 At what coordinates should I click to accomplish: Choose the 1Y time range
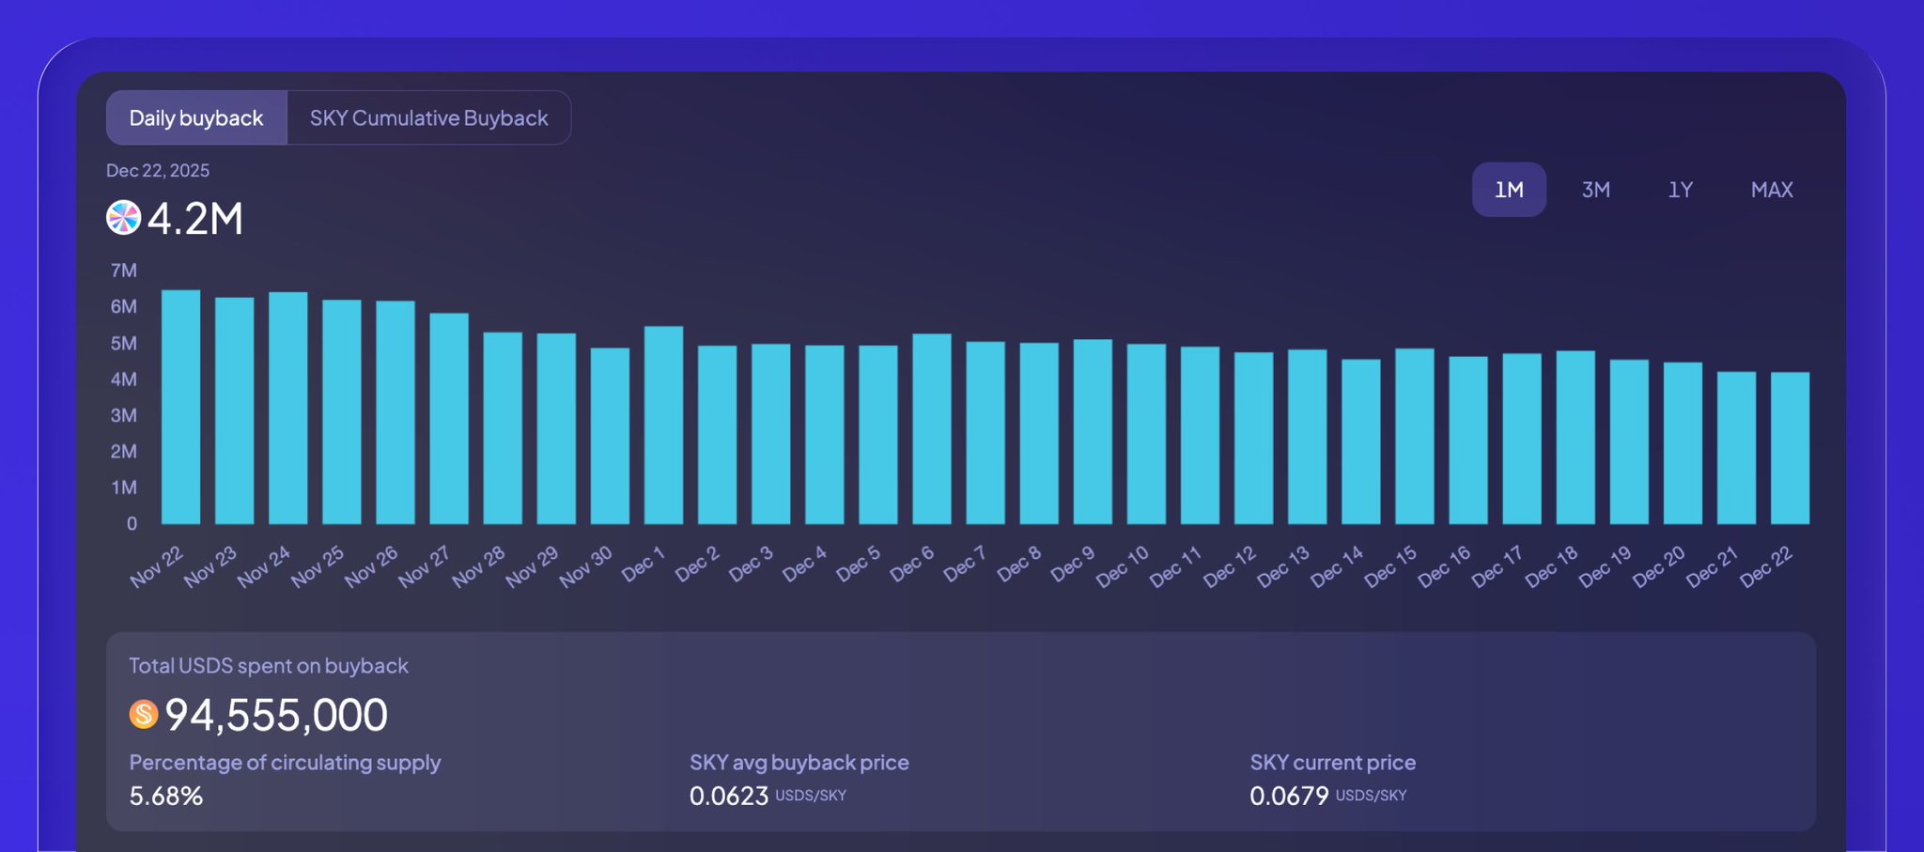1681,190
